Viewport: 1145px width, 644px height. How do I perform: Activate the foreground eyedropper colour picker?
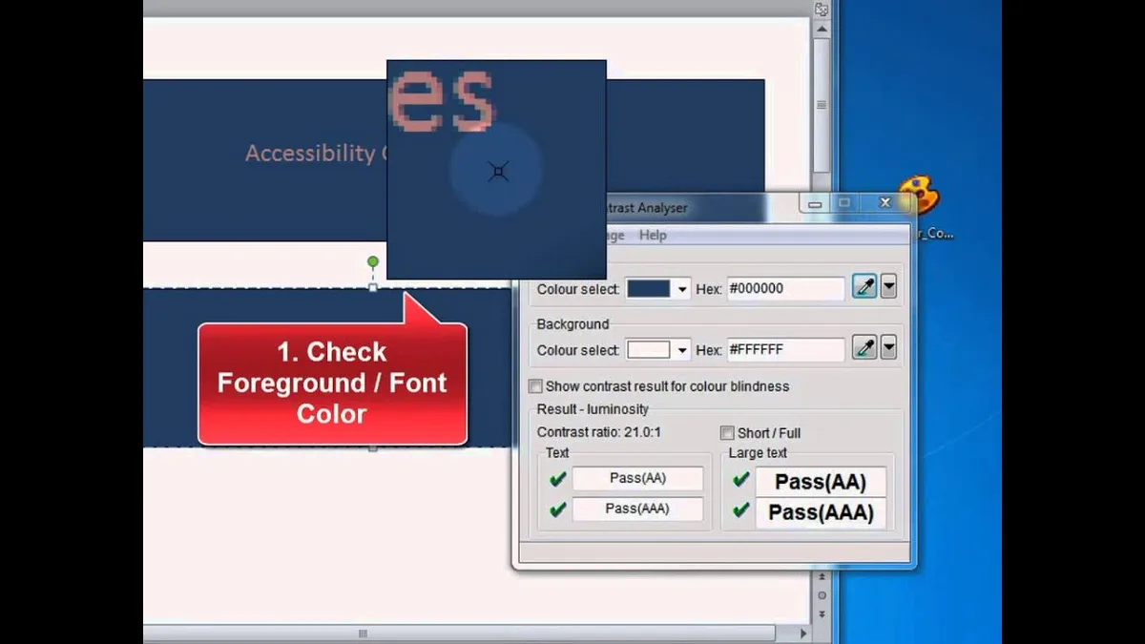[x=864, y=287]
